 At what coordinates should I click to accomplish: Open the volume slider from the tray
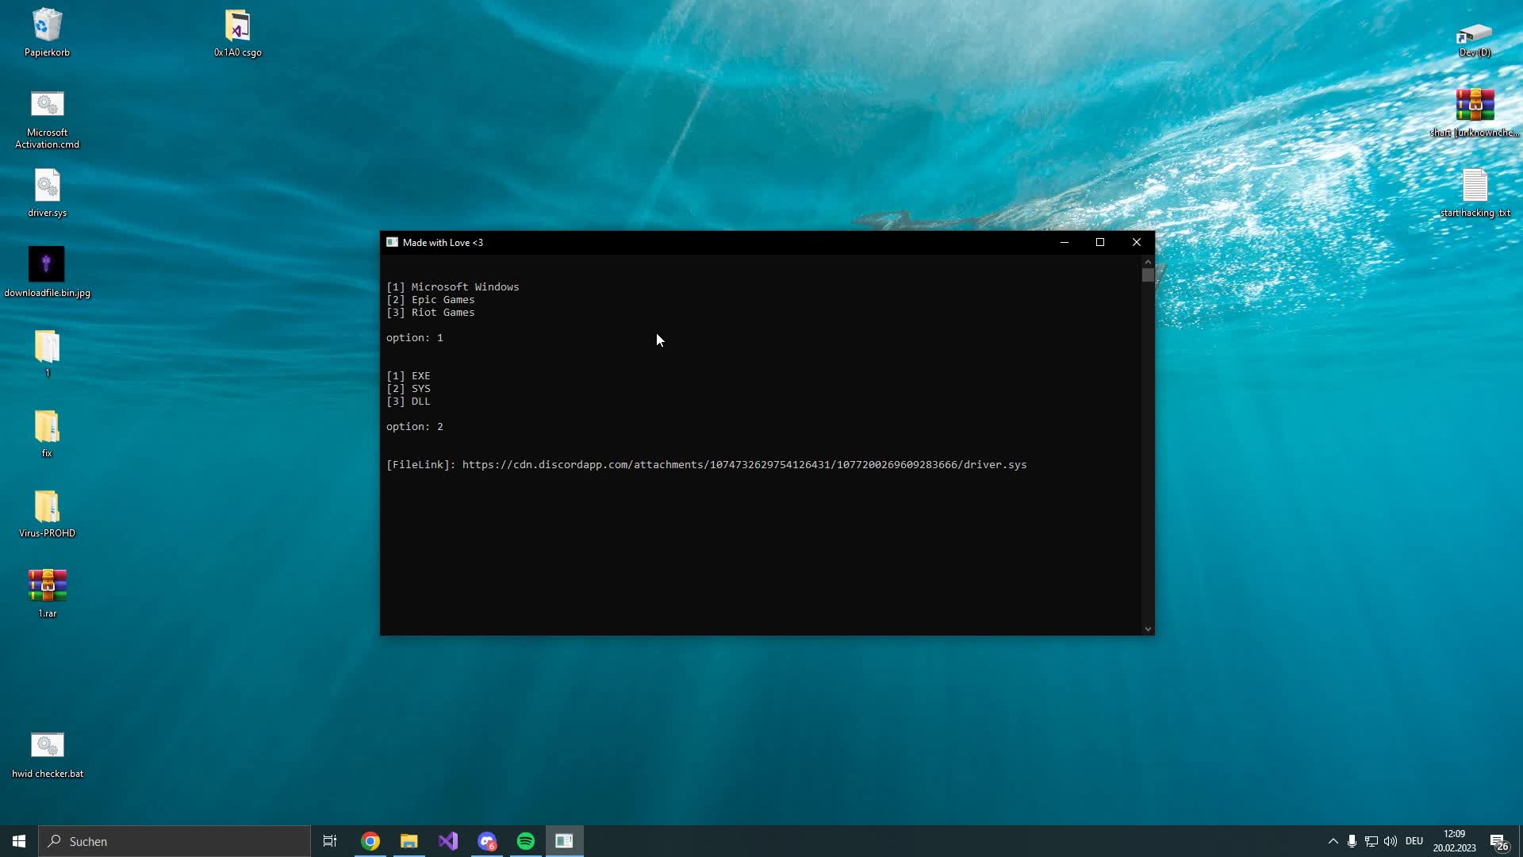pyautogui.click(x=1391, y=841)
